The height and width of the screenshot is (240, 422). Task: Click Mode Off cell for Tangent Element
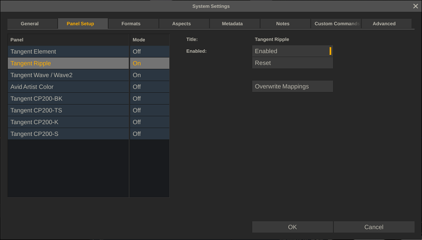point(150,52)
